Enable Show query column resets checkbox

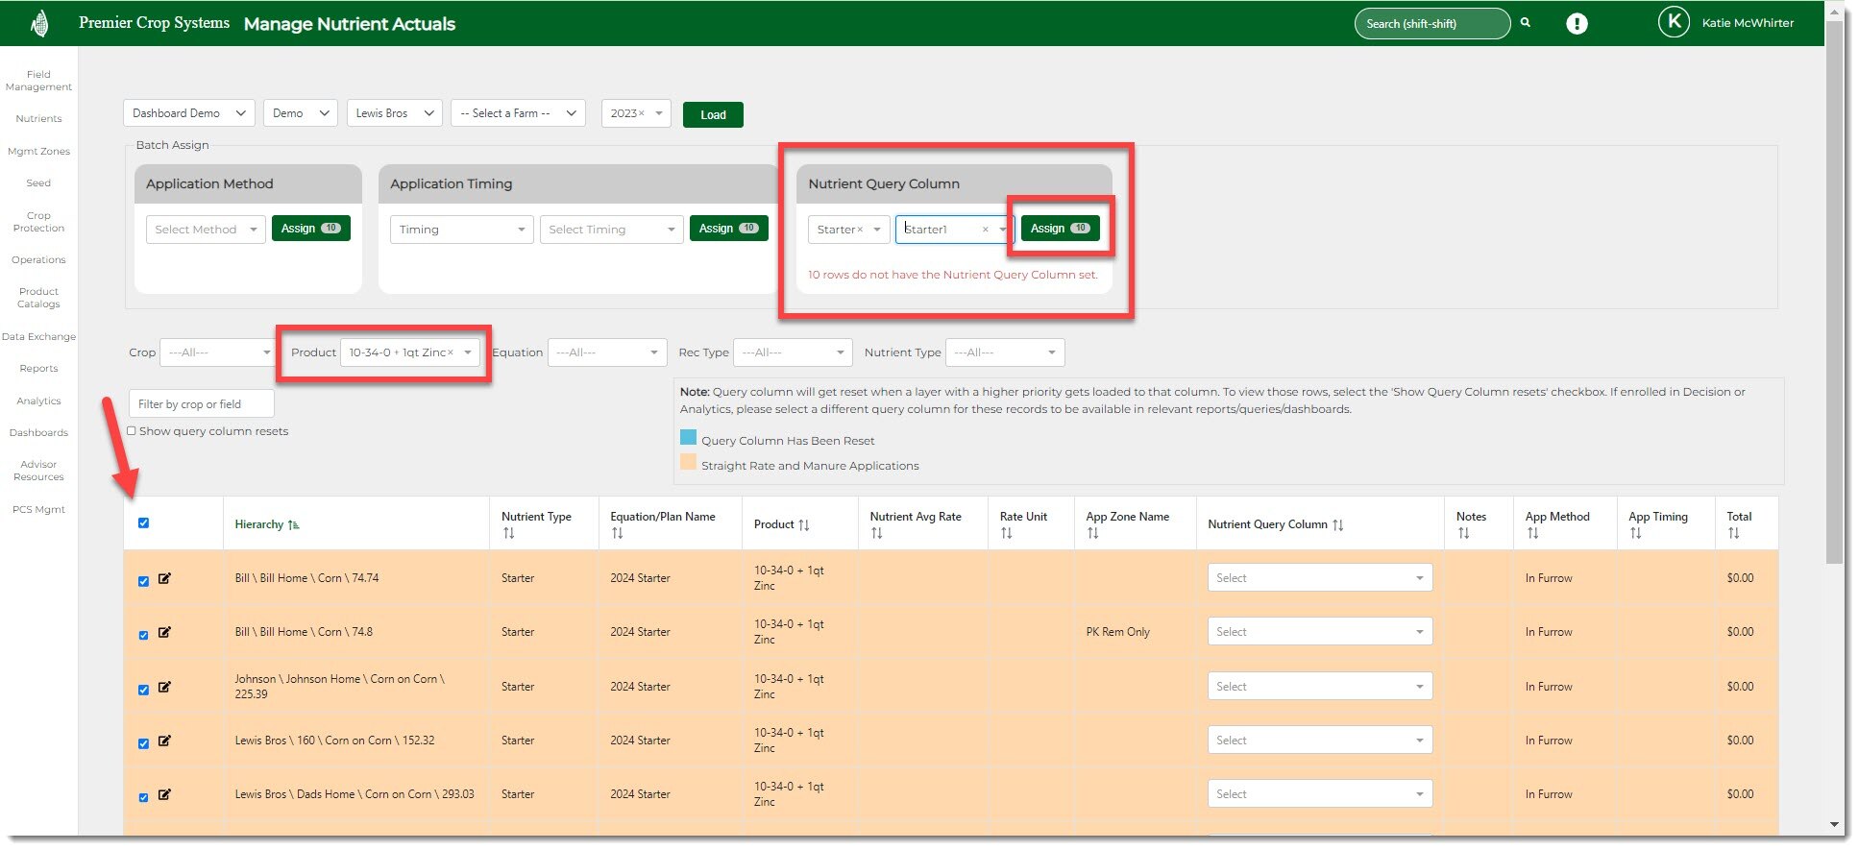132,431
